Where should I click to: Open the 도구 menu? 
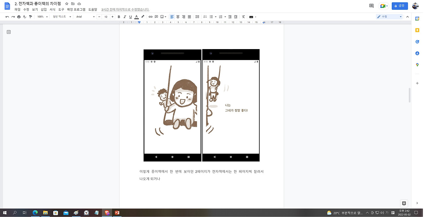coord(61,10)
